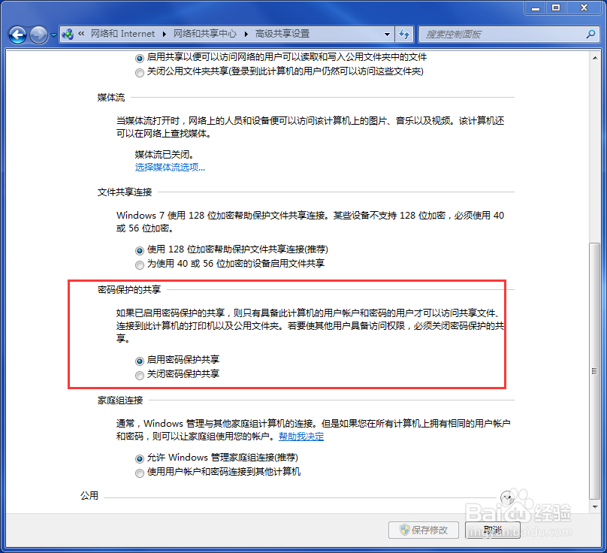This screenshot has width=607, height=553.
Task: Select 关闭密码保护共享 option
Action: click(140, 373)
